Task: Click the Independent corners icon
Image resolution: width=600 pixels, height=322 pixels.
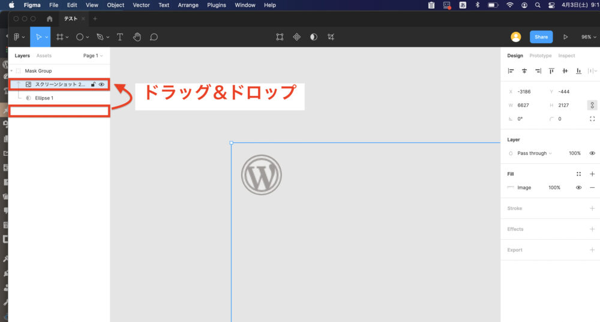Action: point(592,119)
